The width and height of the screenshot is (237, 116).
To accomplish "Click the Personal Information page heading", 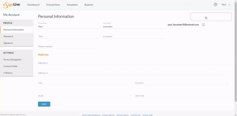I will tap(56, 17).
